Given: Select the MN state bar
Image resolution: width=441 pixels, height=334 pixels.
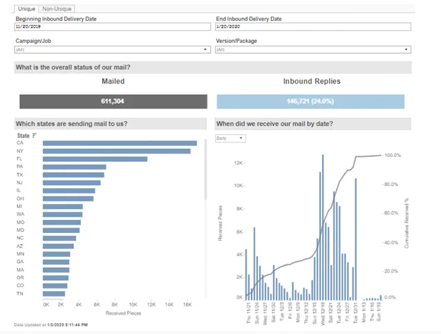Looking at the screenshot, I should pos(57,254).
